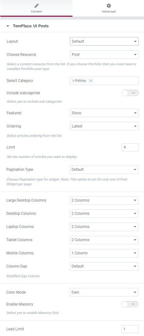Click the Select Category input box
The image size is (144, 336).
pyautogui.click(x=104, y=81)
